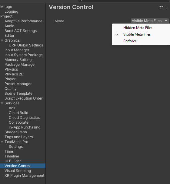Open XR Plugin Management settings
Screen dimensions: 170x184
[x=24, y=176]
